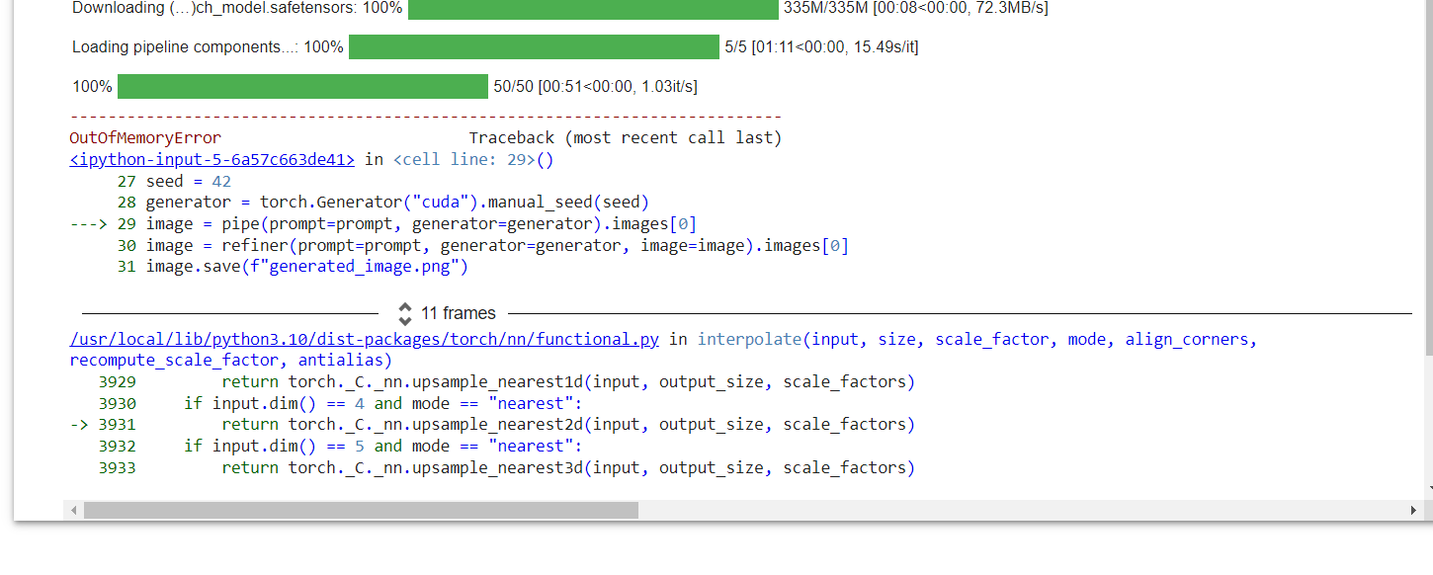Open the ipython-input-5-6a57c663de41 traceback link
This screenshot has height=575, width=1433.
(x=211, y=159)
